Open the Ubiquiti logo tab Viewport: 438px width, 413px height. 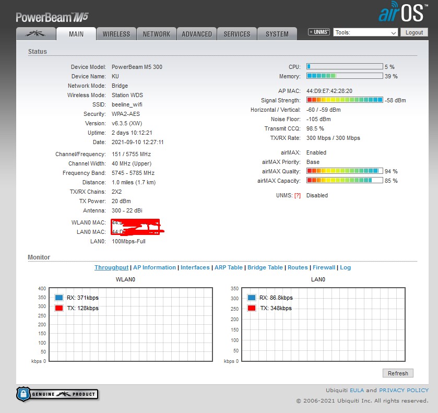click(x=36, y=34)
